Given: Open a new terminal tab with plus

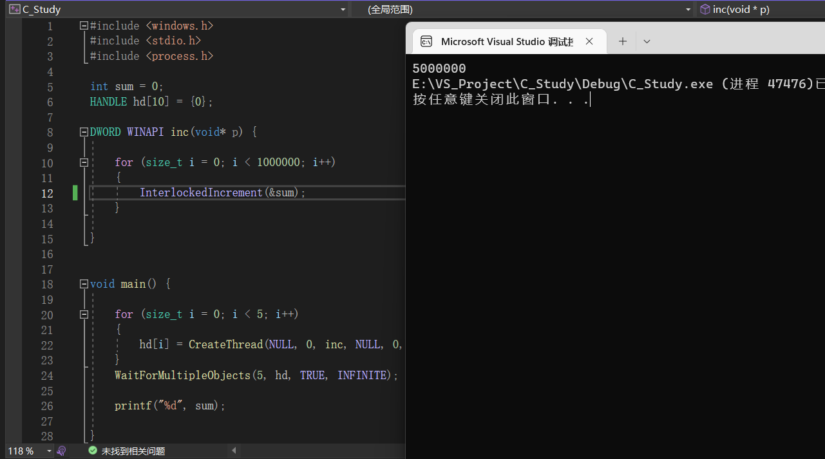Looking at the screenshot, I should [x=623, y=42].
